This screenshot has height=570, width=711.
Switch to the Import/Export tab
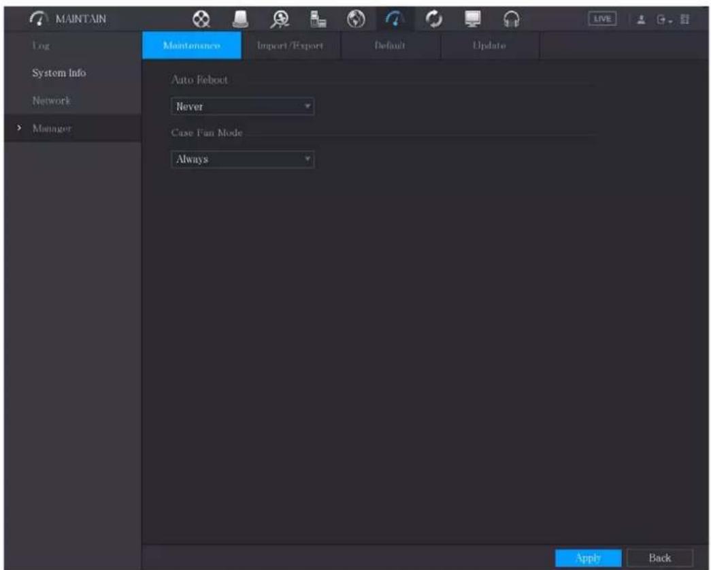pos(291,46)
